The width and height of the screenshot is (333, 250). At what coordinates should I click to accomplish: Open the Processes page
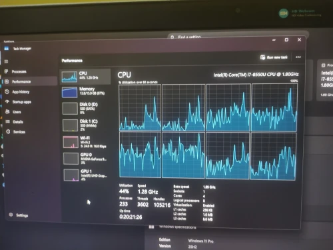(19, 71)
